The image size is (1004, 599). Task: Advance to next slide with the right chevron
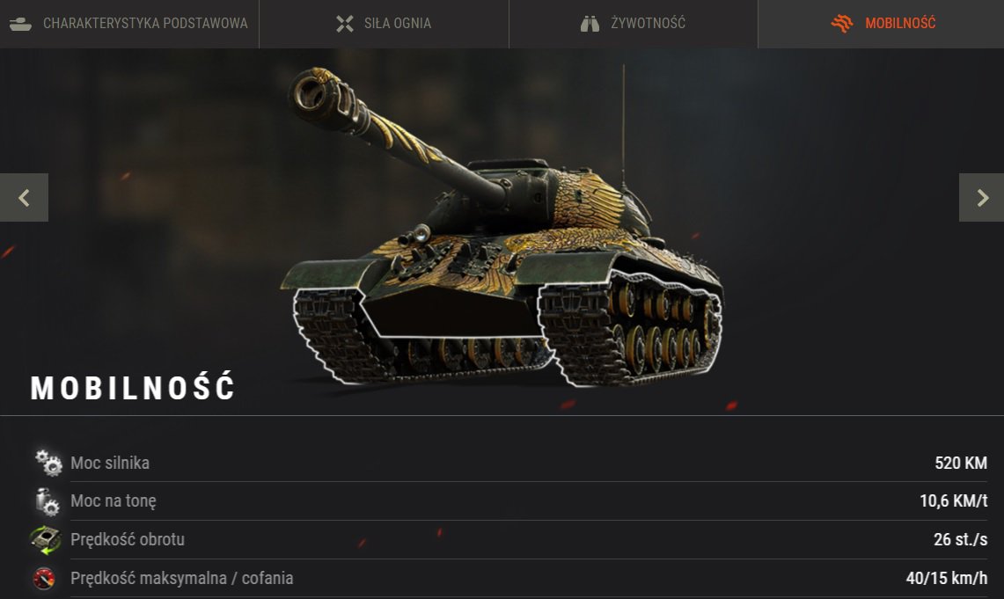tap(982, 198)
